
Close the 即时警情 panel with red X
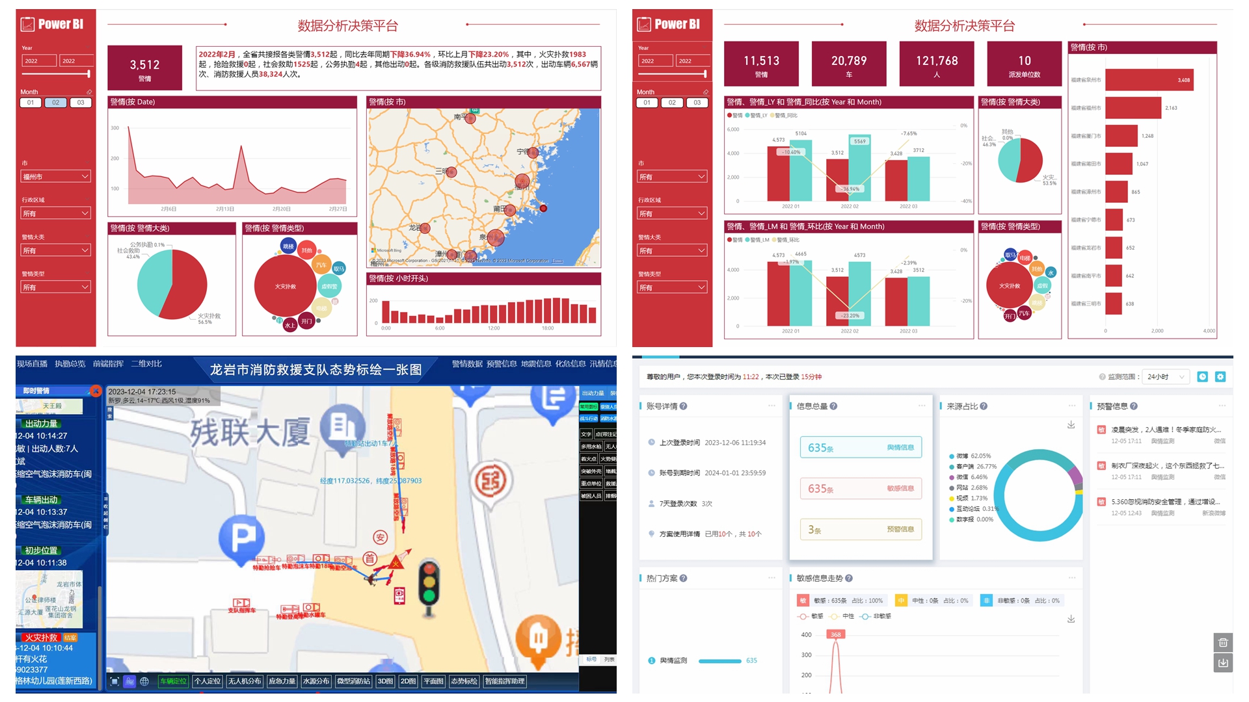[x=96, y=391]
